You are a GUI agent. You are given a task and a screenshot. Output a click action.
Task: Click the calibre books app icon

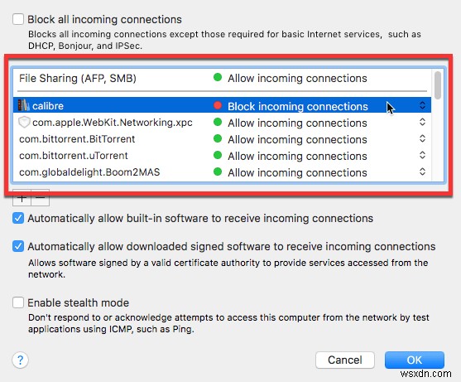pyautogui.click(x=23, y=105)
